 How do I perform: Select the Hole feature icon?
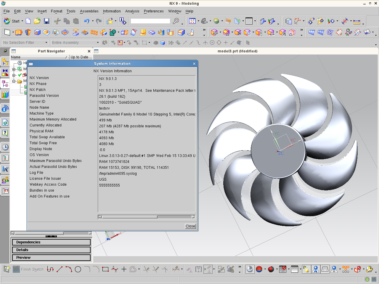(x=37, y=32)
